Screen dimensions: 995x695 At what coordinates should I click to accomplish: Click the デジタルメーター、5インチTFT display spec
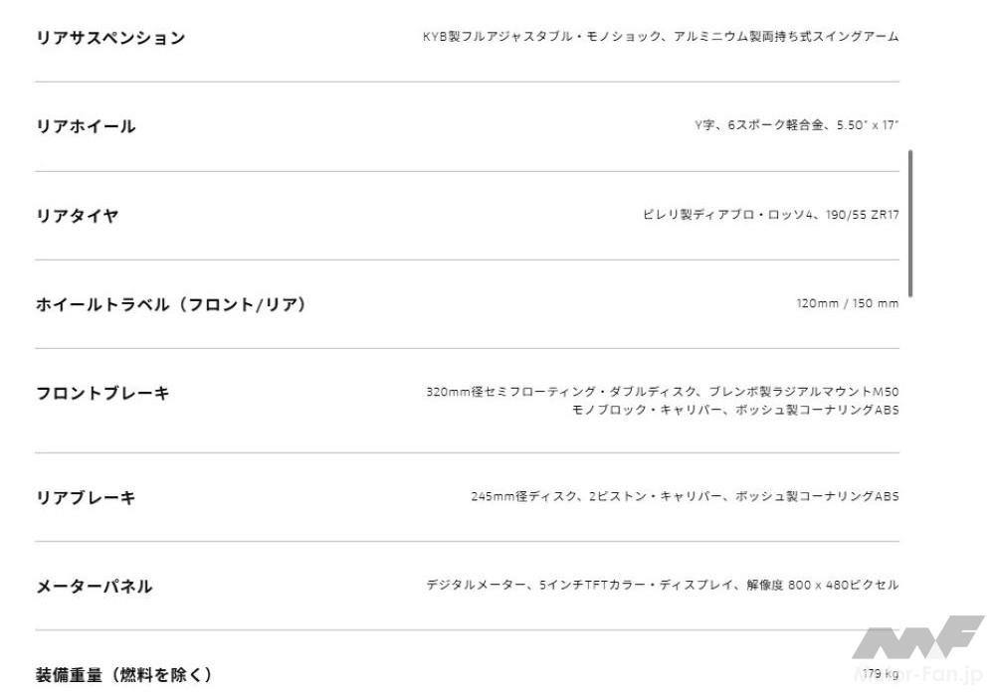[x=662, y=586]
